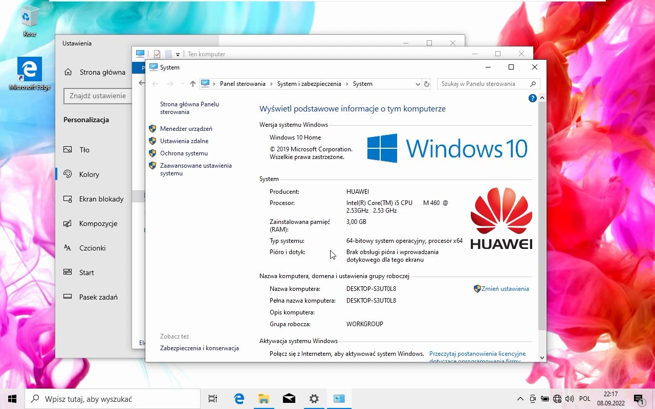This screenshot has height=409, width=655.
Task: Click the network globe tray icon
Action: [x=557, y=399]
